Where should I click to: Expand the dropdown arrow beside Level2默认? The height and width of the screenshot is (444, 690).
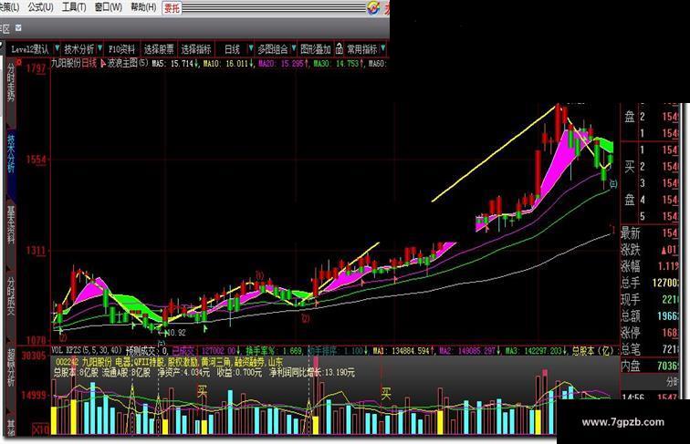[x=57, y=48]
